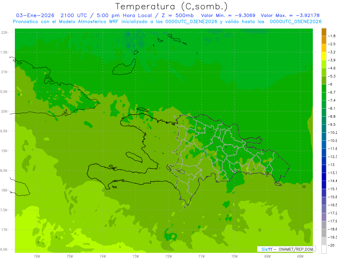Click the "75W" longitude label
Viewport: 337px width, 260px height.
tap(70, 256)
